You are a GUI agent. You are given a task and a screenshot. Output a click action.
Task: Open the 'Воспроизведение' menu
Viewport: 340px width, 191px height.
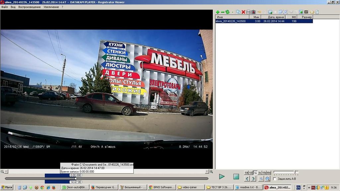(30, 7)
